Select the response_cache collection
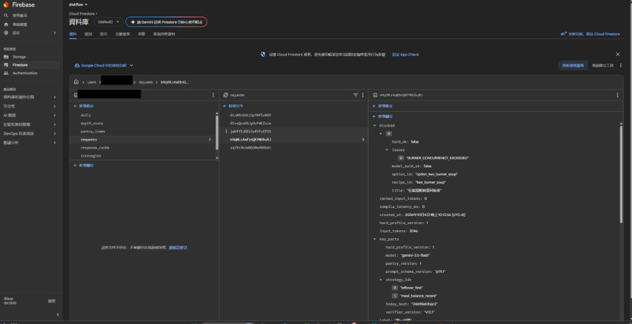 (x=94, y=147)
